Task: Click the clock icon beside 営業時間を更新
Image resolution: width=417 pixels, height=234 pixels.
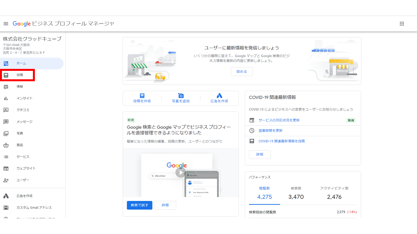Action: pyautogui.click(x=252, y=131)
